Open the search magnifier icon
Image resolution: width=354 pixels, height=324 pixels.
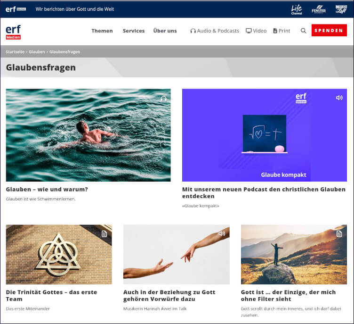pyautogui.click(x=304, y=31)
